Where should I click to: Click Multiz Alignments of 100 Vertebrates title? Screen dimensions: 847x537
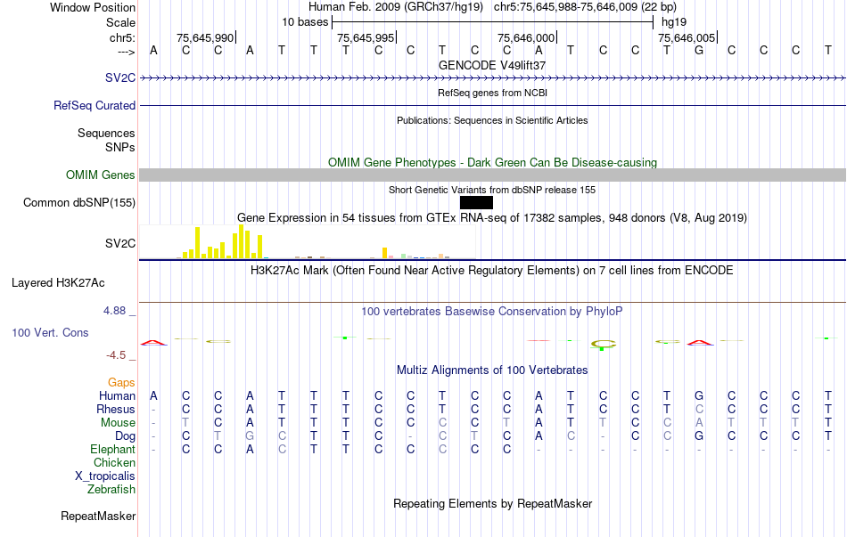tap(492, 370)
